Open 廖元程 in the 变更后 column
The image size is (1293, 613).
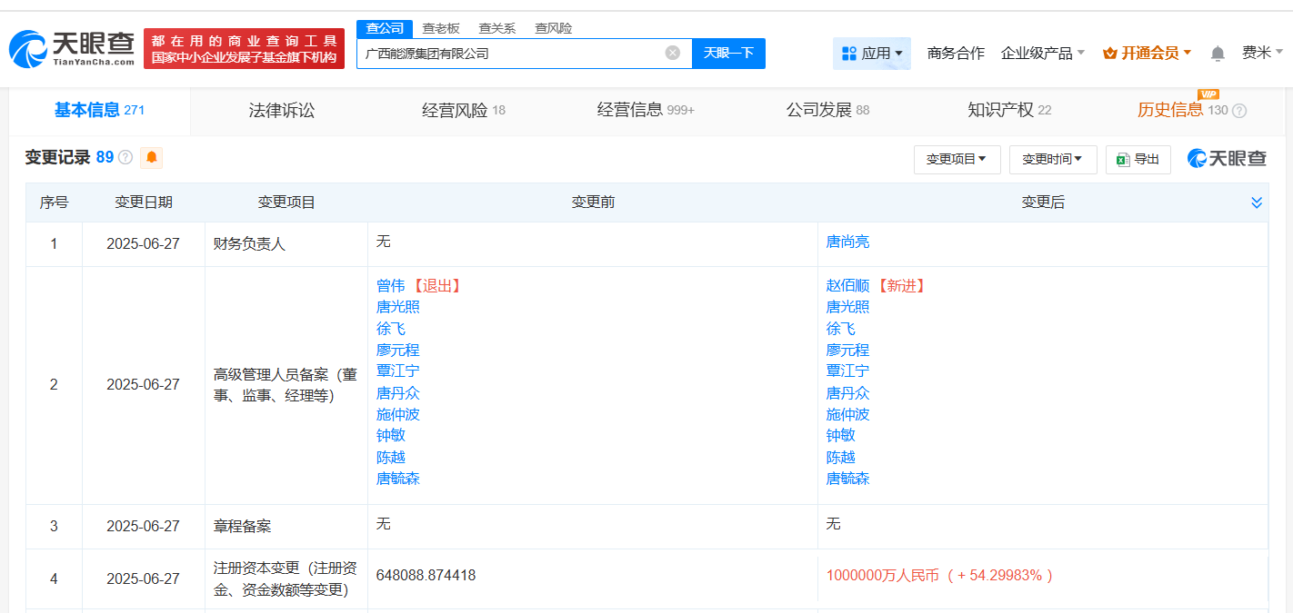847,350
